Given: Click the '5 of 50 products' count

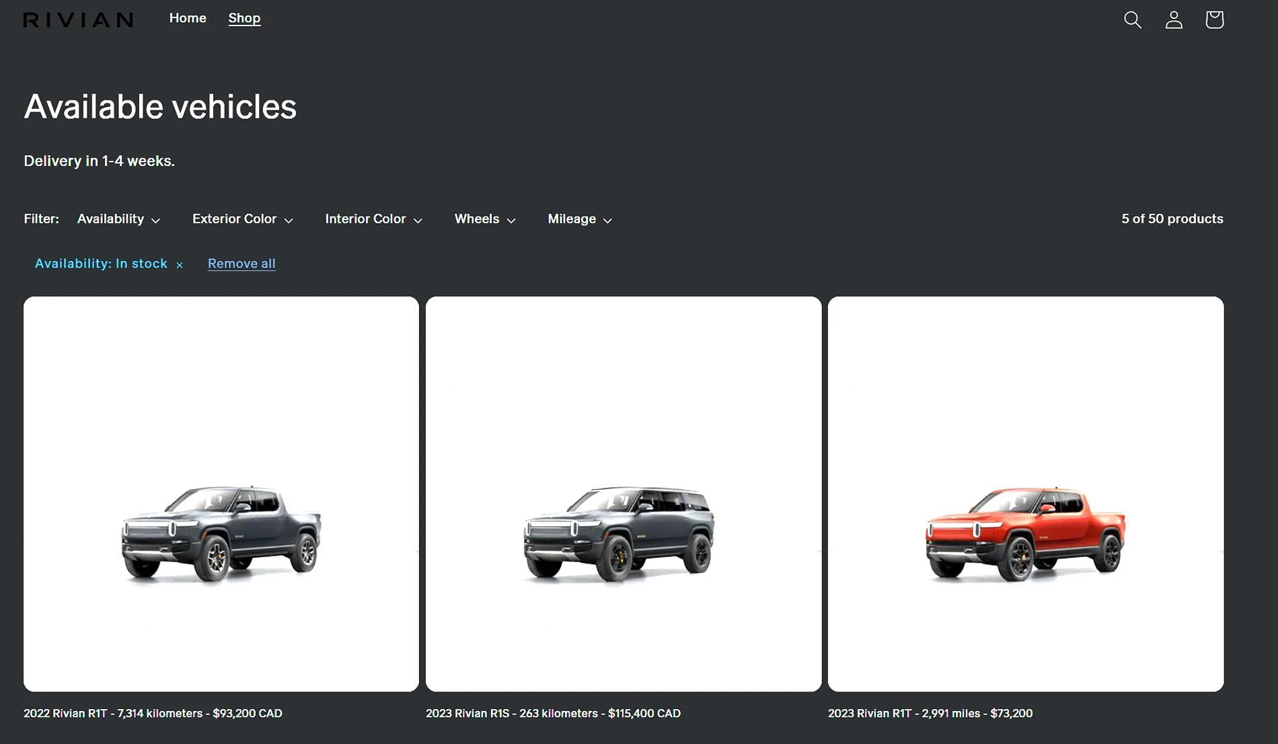Looking at the screenshot, I should click(x=1172, y=219).
